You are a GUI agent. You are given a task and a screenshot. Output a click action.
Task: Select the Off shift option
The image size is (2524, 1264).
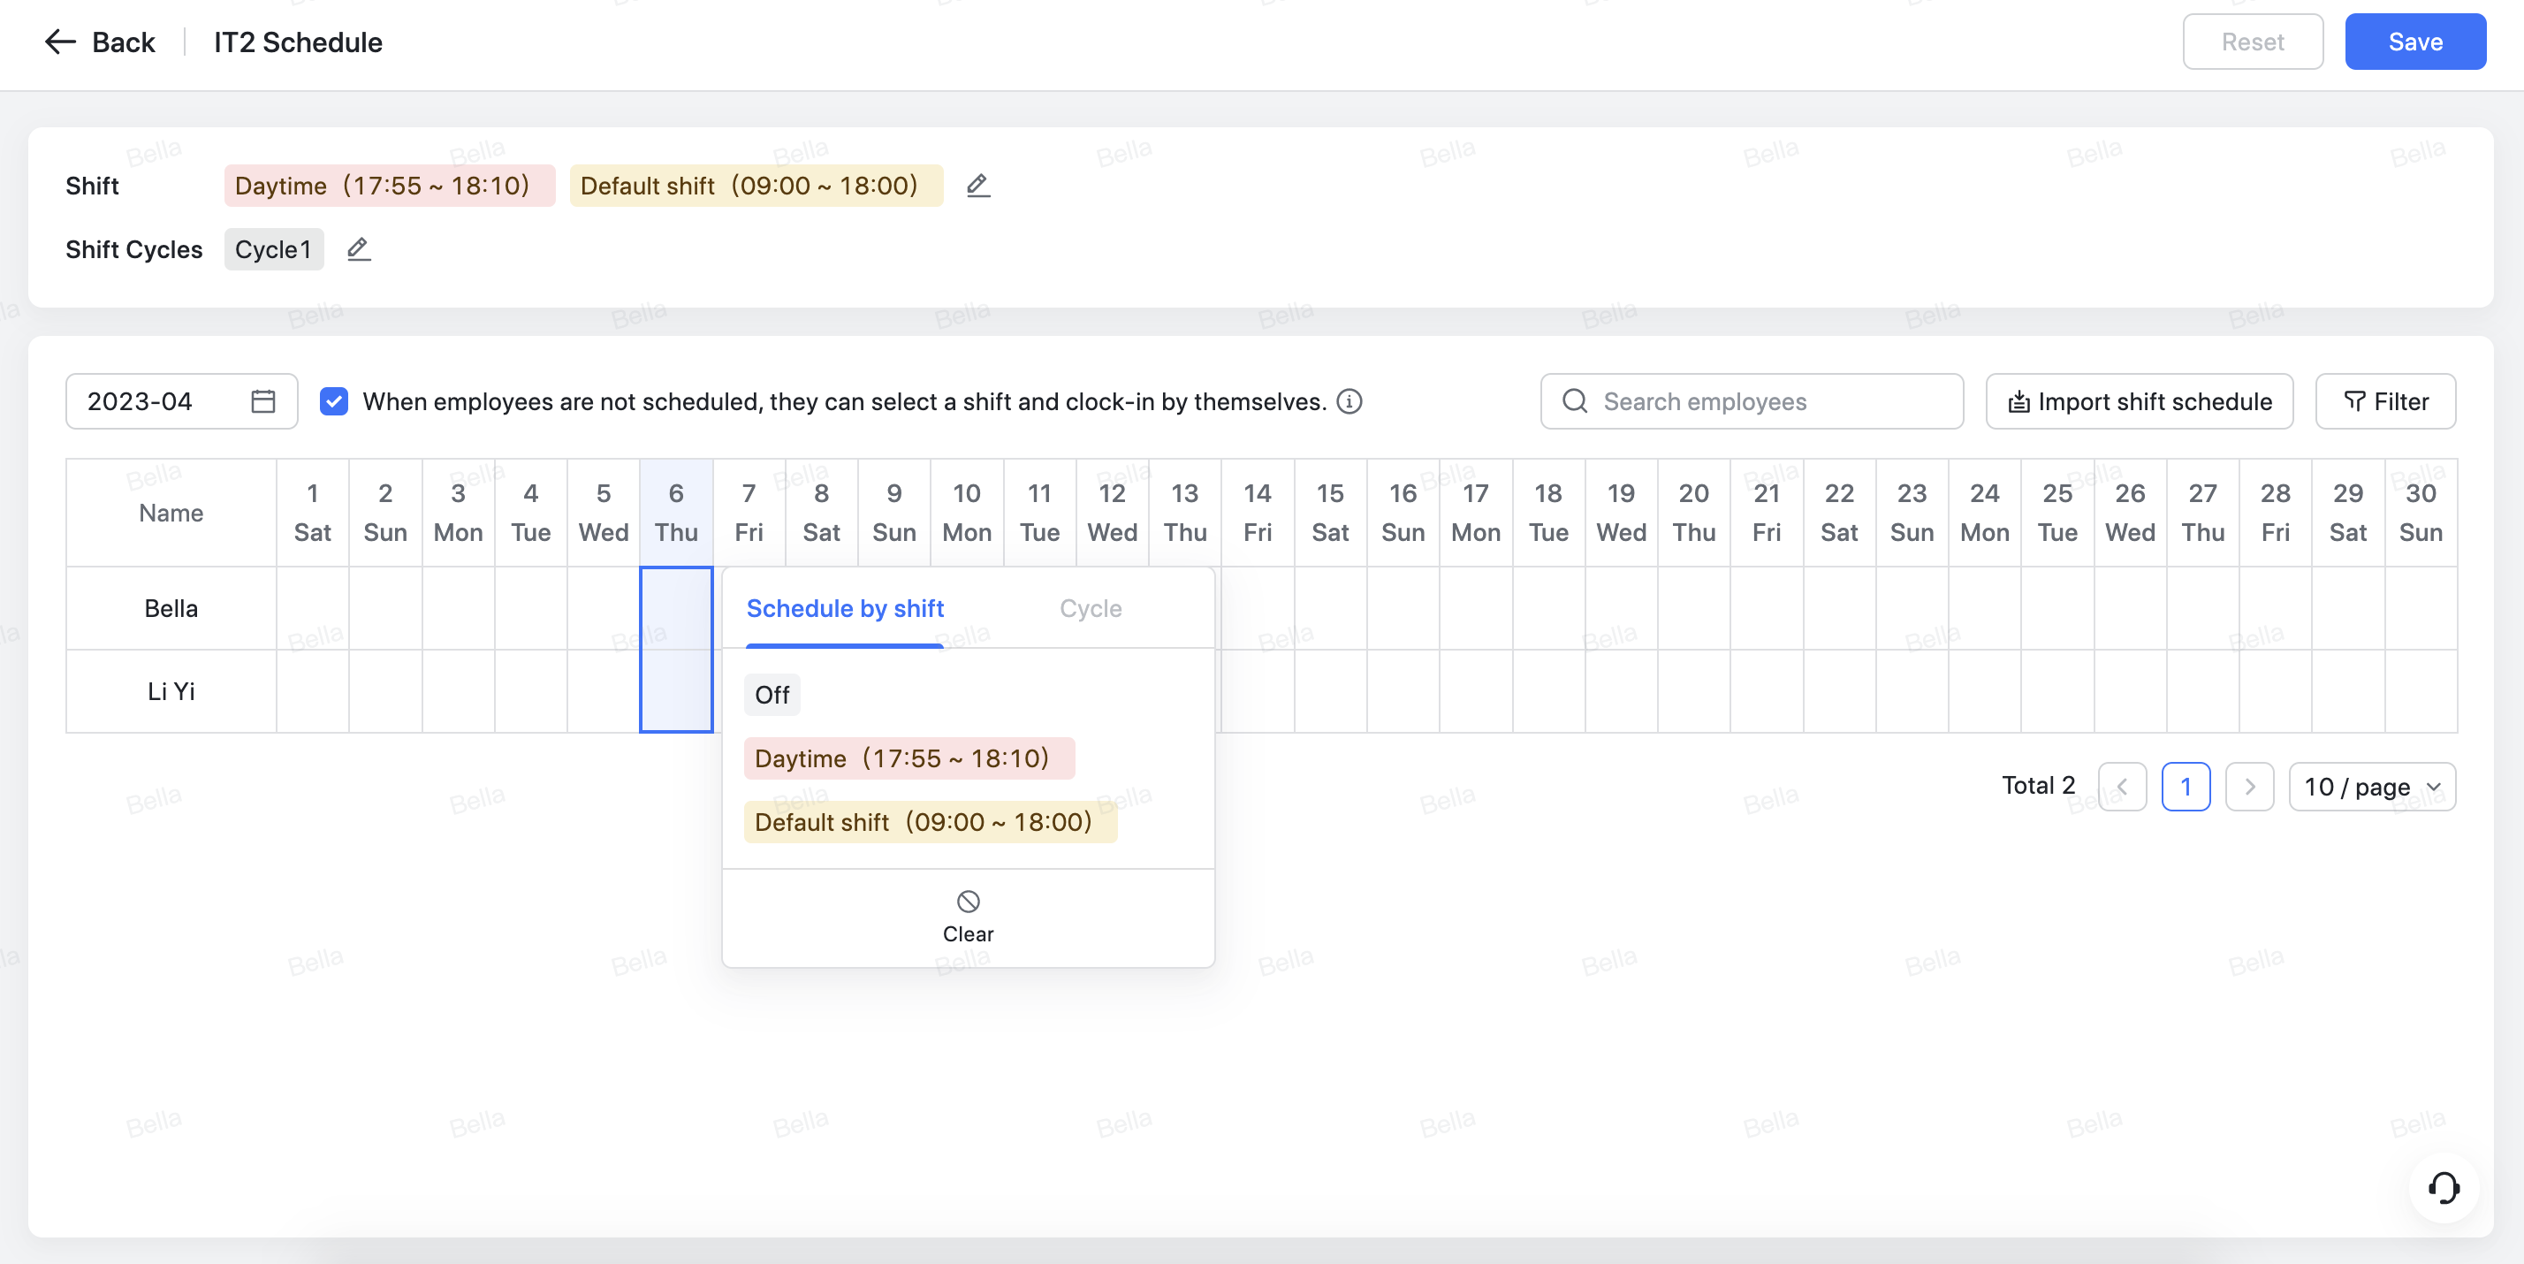click(x=772, y=695)
